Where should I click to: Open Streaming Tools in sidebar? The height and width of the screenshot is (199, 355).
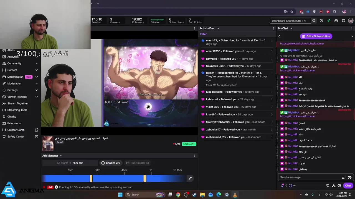(17, 110)
